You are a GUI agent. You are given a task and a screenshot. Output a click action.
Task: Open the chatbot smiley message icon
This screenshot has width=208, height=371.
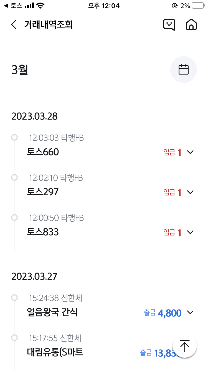[x=169, y=25]
